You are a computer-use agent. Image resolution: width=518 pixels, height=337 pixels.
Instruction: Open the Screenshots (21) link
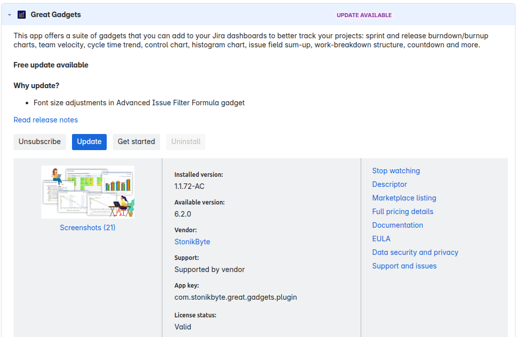(x=88, y=228)
